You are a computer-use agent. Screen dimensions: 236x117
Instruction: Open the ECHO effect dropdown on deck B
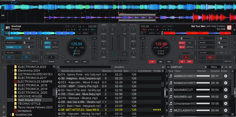tap(213, 38)
